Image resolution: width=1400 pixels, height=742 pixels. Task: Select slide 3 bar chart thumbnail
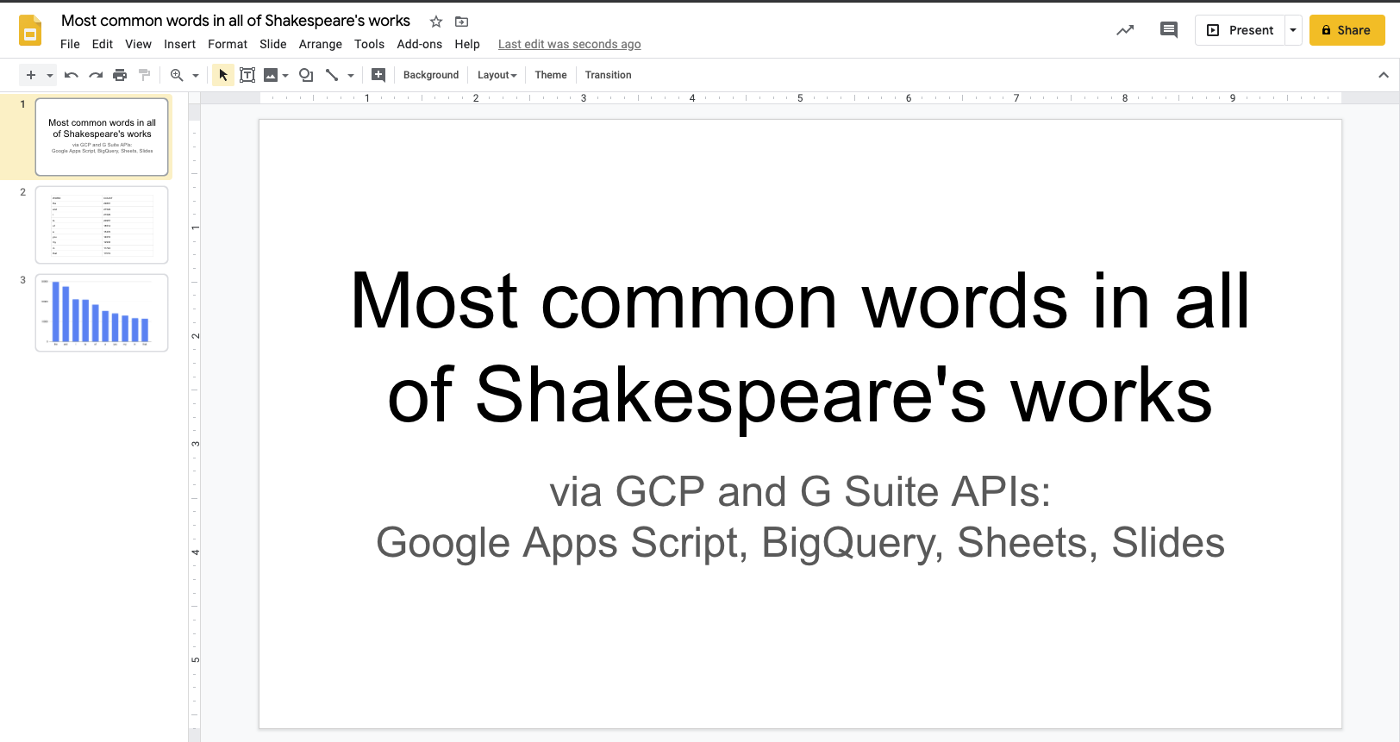[102, 313]
